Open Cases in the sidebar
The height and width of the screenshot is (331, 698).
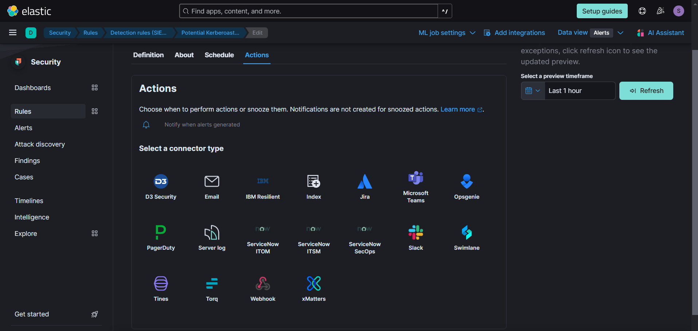point(24,177)
